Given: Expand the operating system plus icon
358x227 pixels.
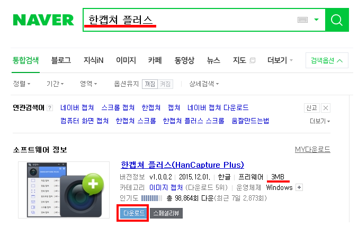Looking at the screenshot, I should [299, 187].
